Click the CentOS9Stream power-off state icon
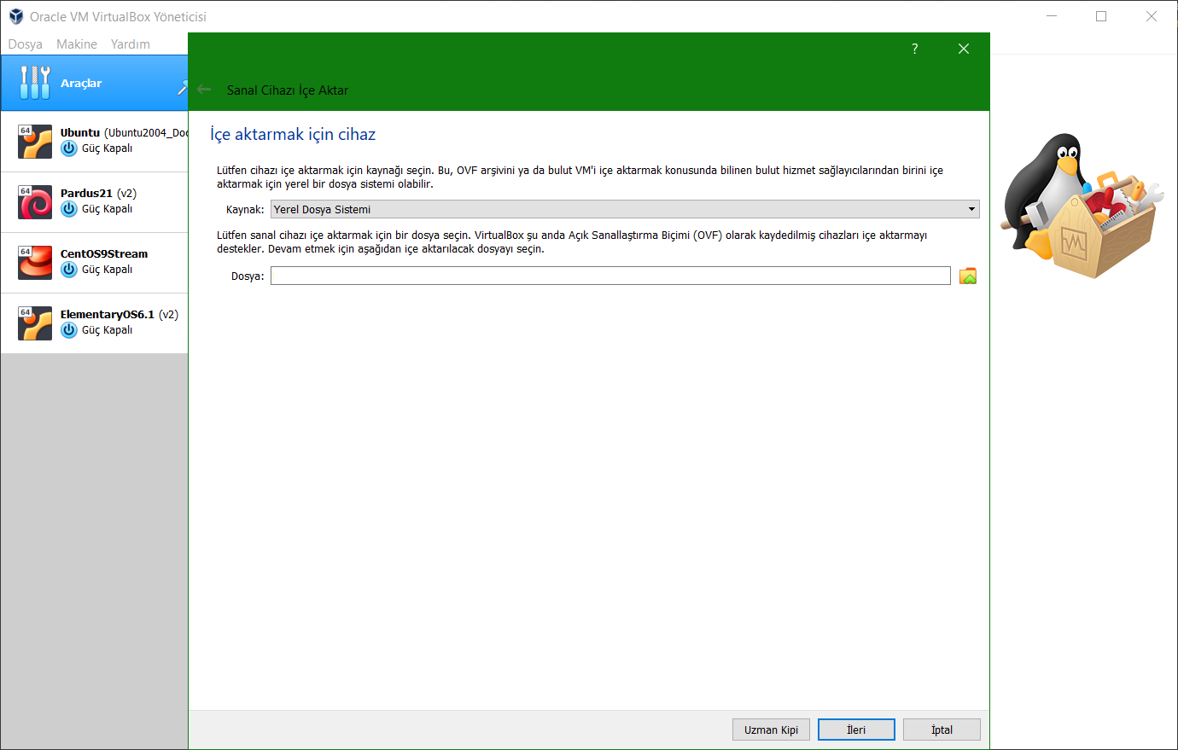The height and width of the screenshot is (750, 1178). [x=69, y=270]
